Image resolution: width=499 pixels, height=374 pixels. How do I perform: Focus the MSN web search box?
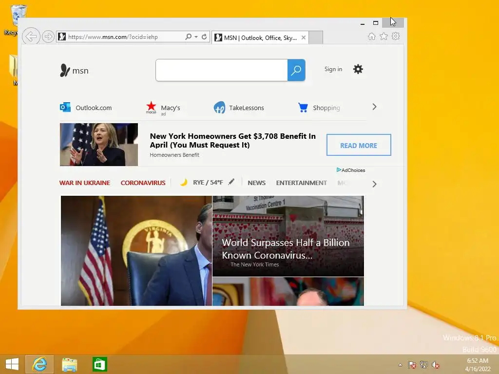pos(222,70)
